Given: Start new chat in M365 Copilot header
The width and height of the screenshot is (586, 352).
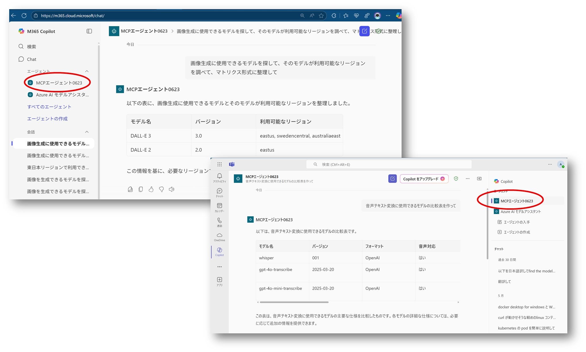Looking at the screenshot, I should [x=365, y=31].
